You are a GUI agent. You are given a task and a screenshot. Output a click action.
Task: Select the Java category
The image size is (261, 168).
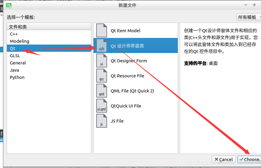click(49, 70)
